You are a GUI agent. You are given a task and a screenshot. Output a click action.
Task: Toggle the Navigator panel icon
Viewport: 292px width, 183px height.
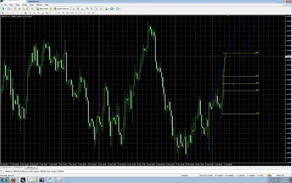pos(24,8)
